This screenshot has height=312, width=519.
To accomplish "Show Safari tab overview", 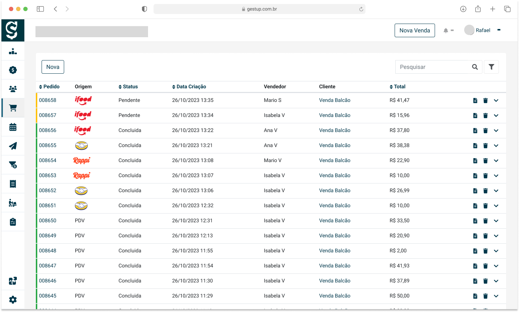I will [507, 9].
